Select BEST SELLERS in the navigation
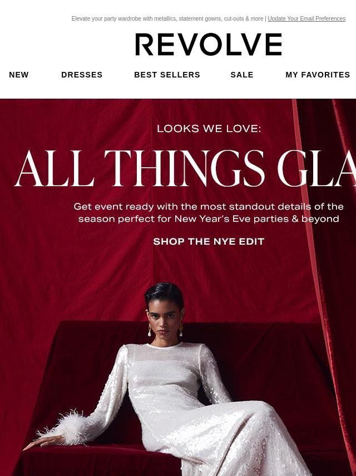 pyautogui.click(x=167, y=75)
